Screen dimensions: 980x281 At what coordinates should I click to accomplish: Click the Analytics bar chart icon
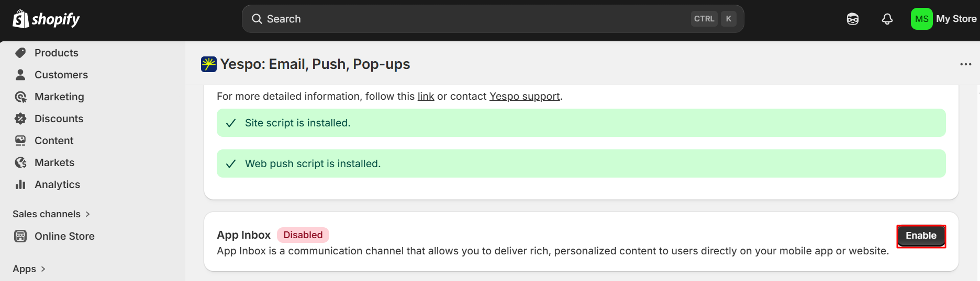tap(20, 184)
